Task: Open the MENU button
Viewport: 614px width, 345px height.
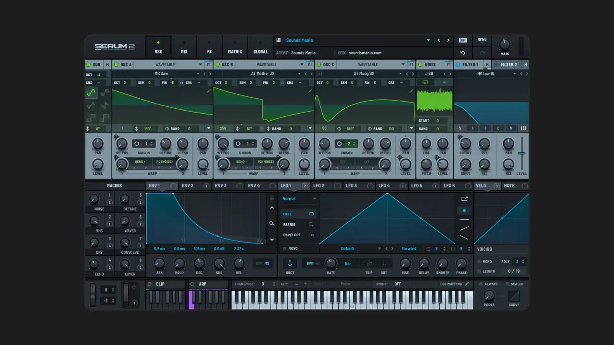Action: [x=482, y=40]
